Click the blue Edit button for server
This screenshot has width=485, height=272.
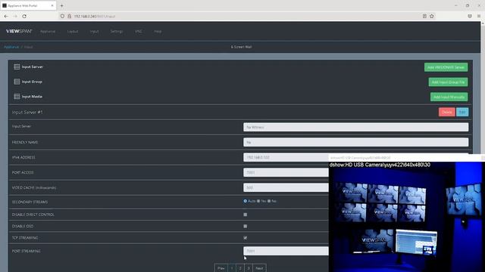(462, 112)
